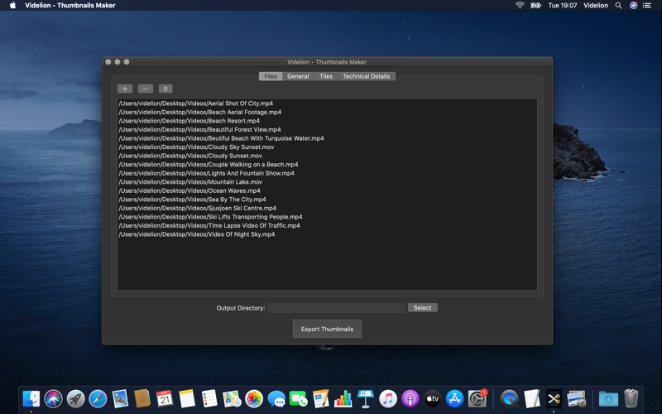662x414 pixels.
Task: Click Select to choose output directory
Action: [x=423, y=307]
